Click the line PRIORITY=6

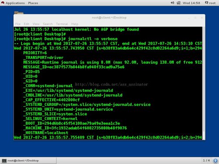[x=35, y=53]
